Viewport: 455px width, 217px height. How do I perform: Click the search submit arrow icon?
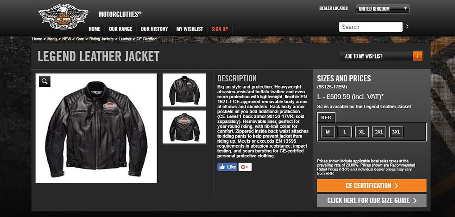[407, 26]
